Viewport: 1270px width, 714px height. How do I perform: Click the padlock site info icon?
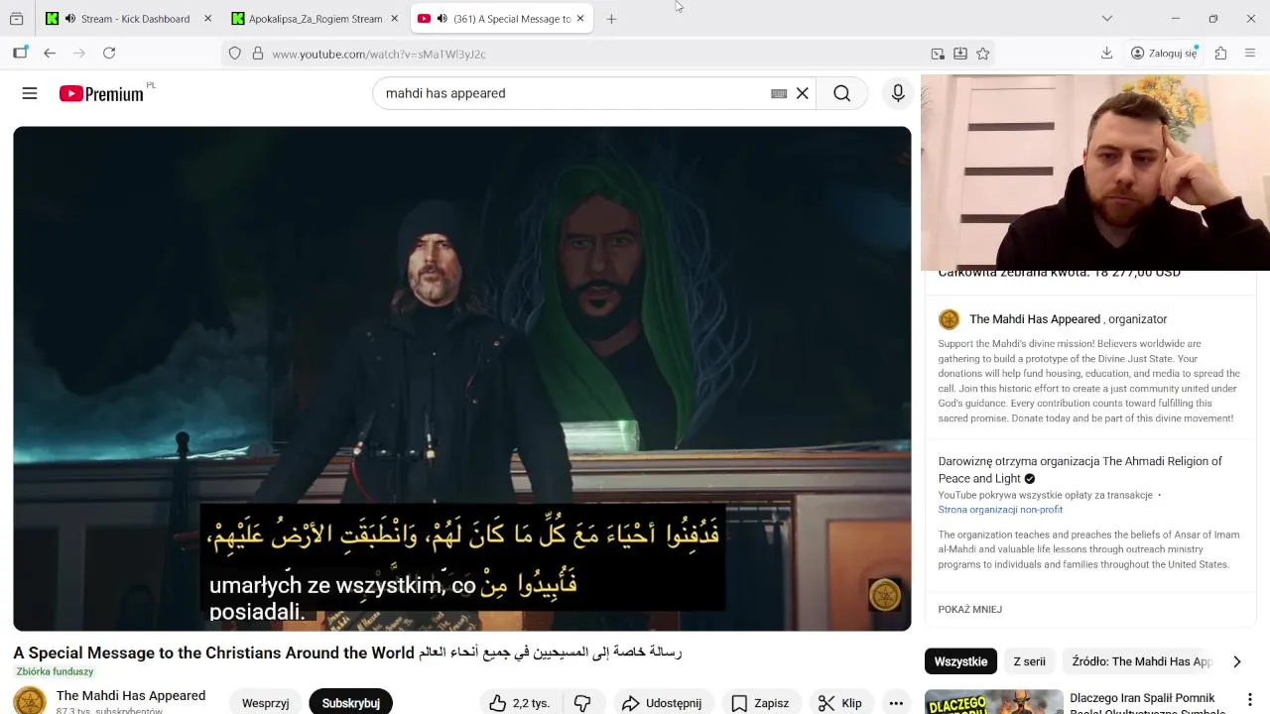(258, 54)
